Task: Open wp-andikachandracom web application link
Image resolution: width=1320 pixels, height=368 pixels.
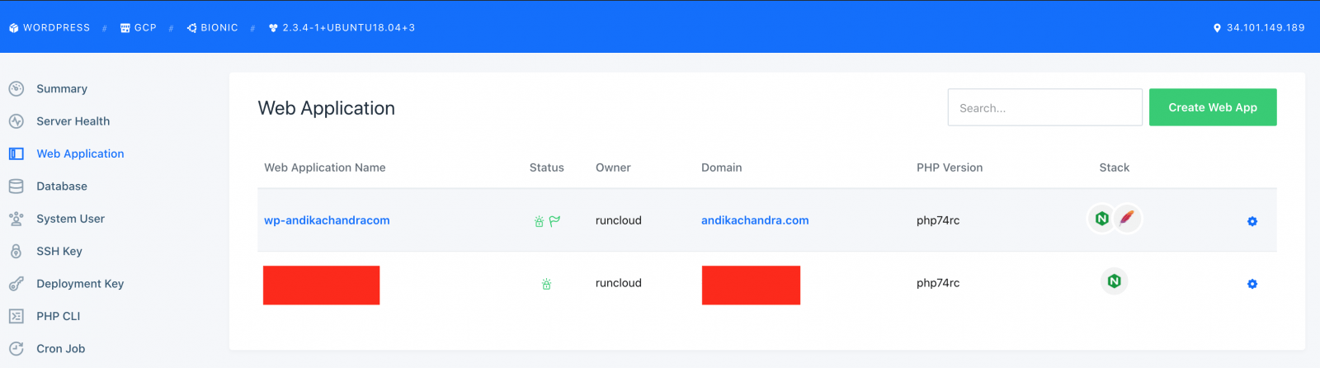Action: coord(327,220)
